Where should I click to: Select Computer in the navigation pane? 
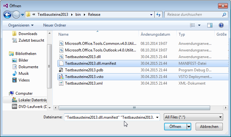[x=24, y=93]
